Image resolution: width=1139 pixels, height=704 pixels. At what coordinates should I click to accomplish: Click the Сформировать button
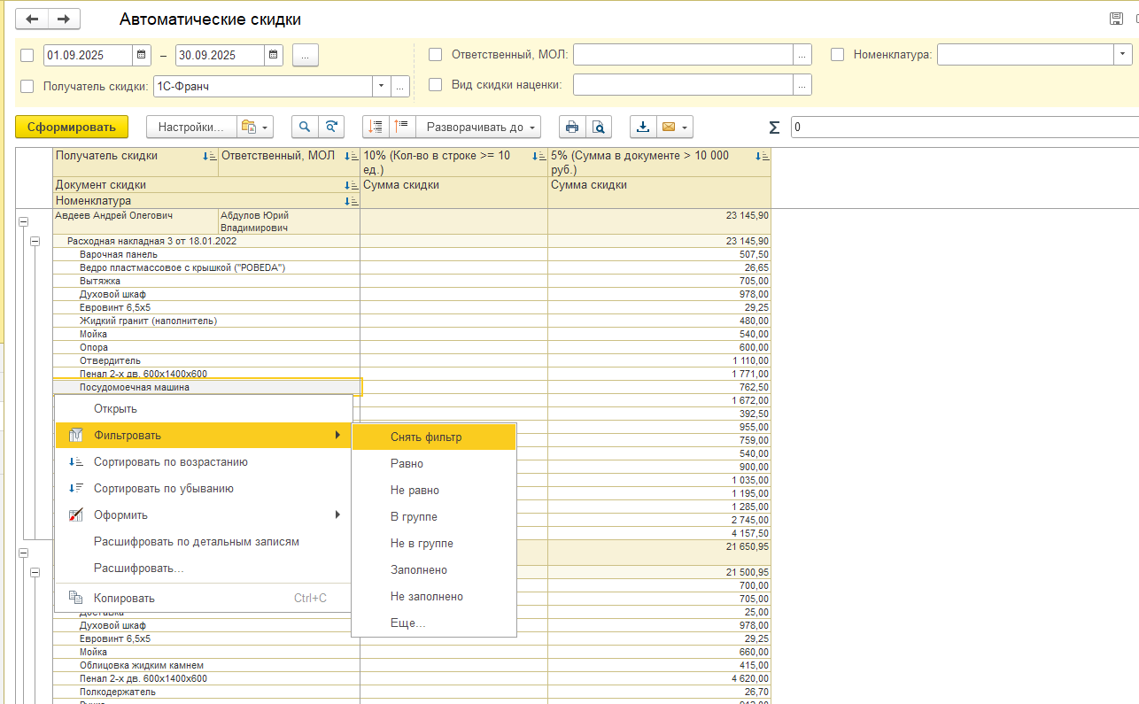coord(72,127)
